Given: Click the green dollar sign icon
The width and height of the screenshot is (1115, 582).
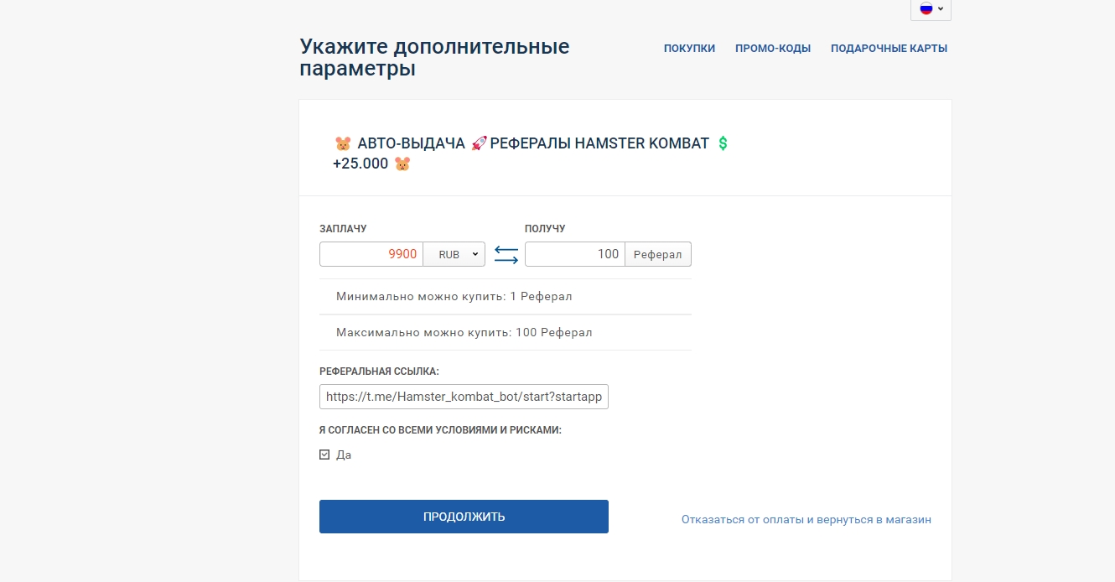Looking at the screenshot, I should pyautogui.click(x=723, y=143).
